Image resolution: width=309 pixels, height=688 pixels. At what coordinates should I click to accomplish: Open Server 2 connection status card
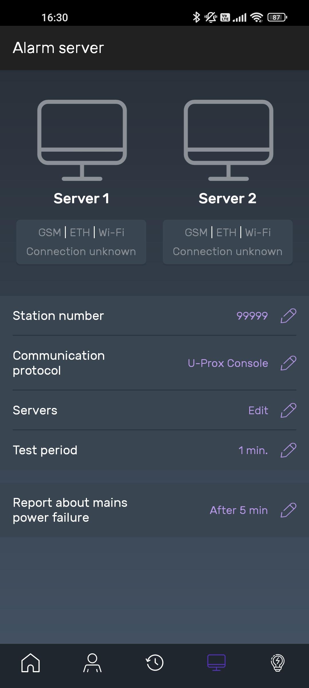228,242
